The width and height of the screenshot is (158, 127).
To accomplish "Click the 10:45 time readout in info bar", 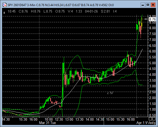I will 12,11.
